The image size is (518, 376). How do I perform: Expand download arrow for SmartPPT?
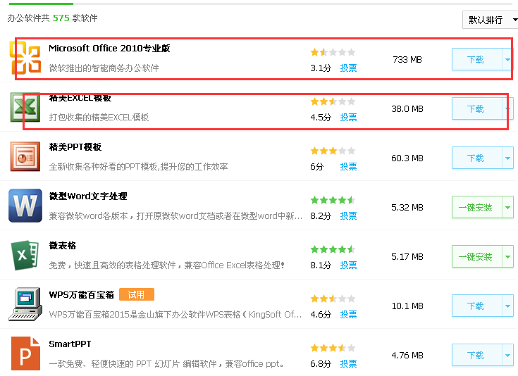tap(507, 355)
